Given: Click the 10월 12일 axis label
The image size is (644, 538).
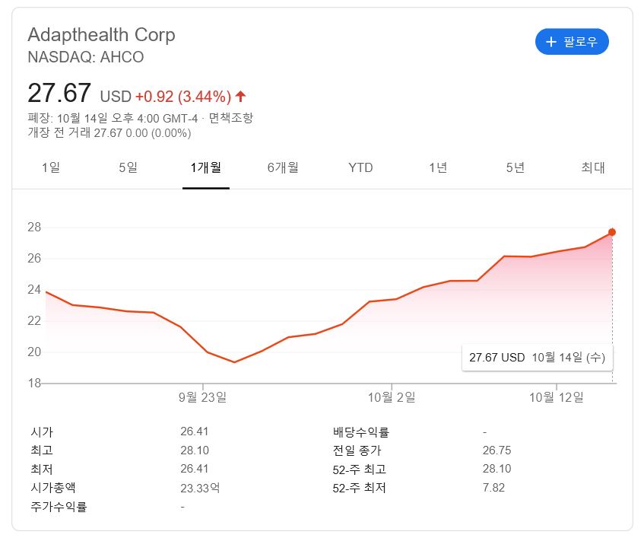Looking at the screenshot, I should pyautogui.click(x=556, y=397).
